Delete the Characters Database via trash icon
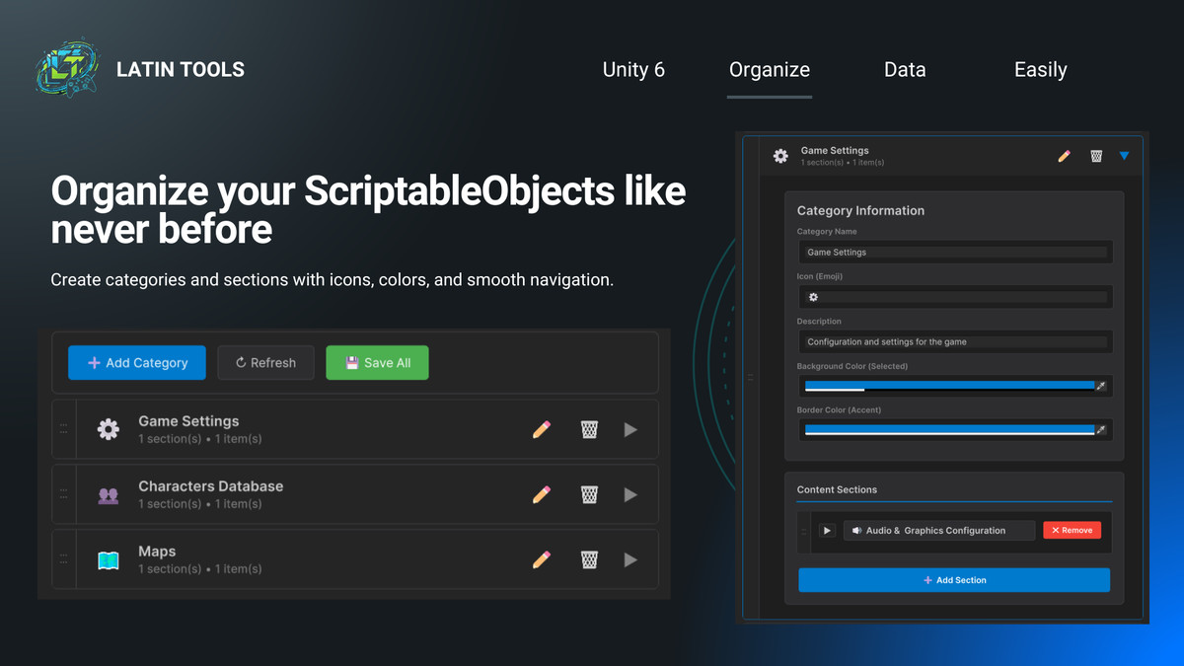 589,493
